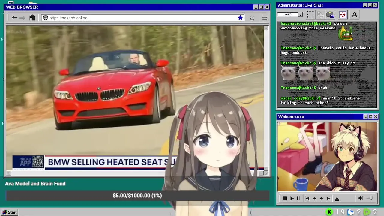This screenshot has height=216, width=384.
Task: Click the Webcam.exe video feed
Action: [x=327, y=157]
